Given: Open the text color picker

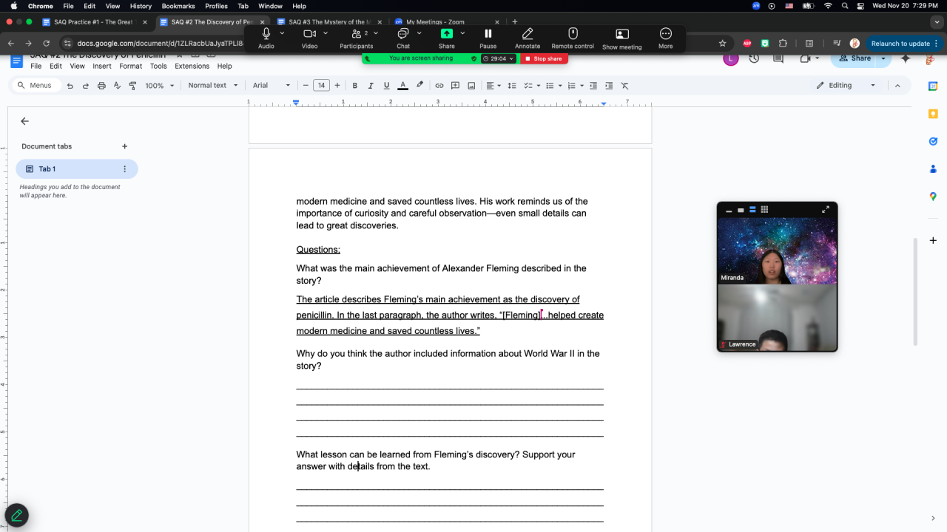Looking at the screenshot, I should click(402, 86).
